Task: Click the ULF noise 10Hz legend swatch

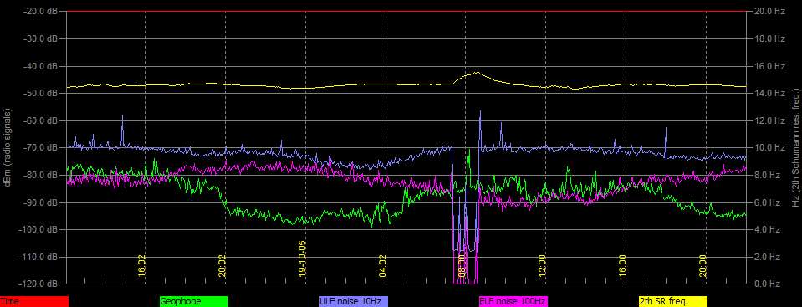Action: [x=354, y=302]
